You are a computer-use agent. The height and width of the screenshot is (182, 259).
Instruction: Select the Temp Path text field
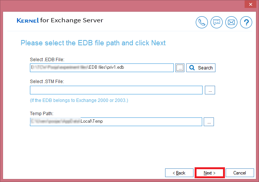point(116,122)
